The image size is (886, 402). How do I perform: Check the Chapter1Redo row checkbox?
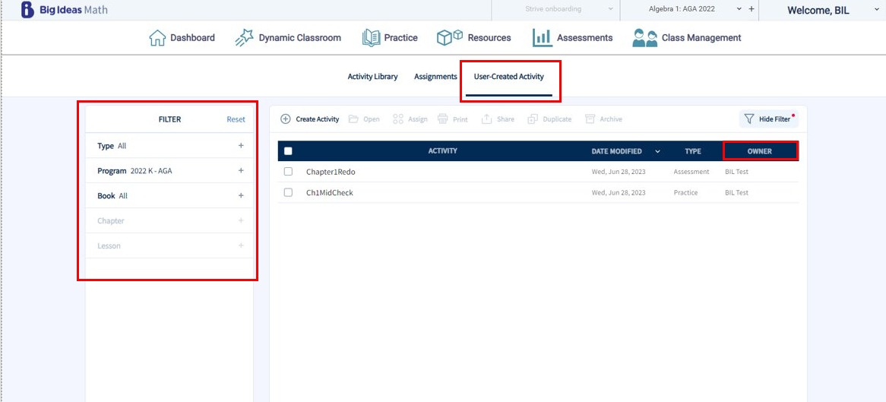[288, 171]
